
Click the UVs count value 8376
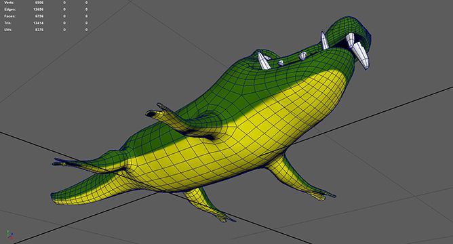39,30
